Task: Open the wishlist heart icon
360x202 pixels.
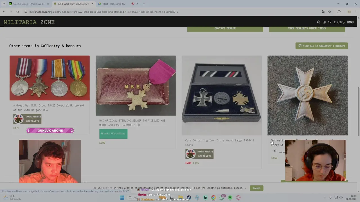Action: pos(330,22)
